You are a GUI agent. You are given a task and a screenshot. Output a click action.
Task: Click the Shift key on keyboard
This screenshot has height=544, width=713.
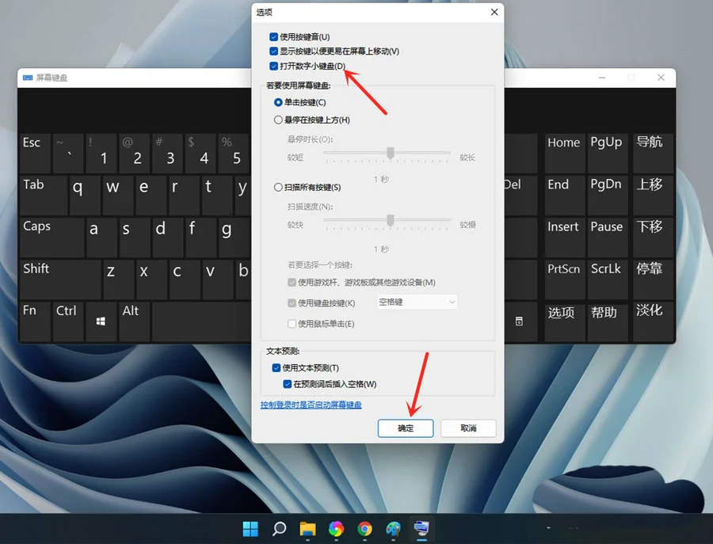coord(60,280)
